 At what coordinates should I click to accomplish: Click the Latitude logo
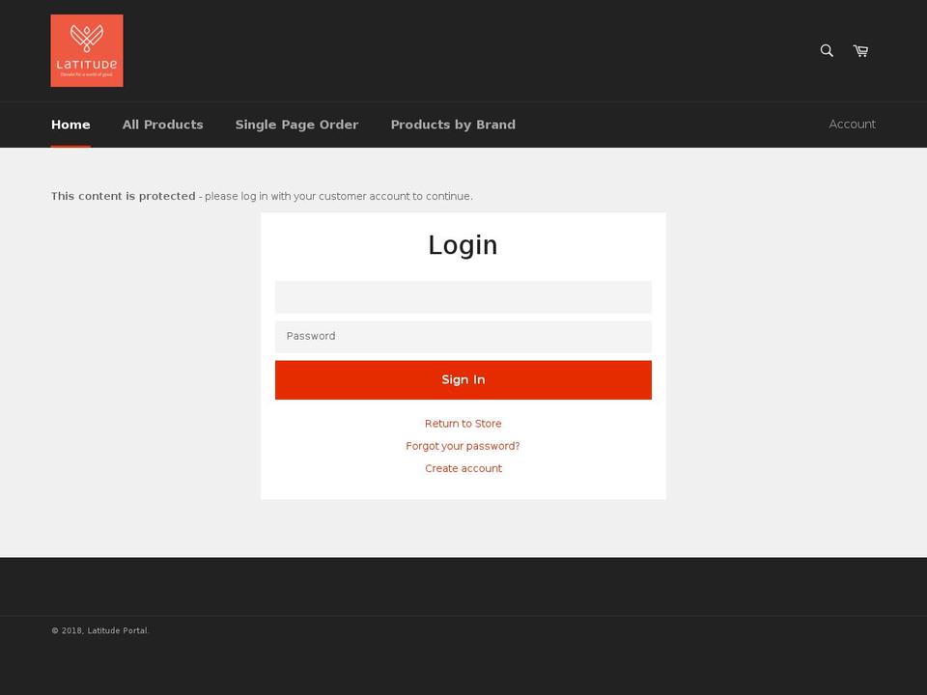pos(87,51)
